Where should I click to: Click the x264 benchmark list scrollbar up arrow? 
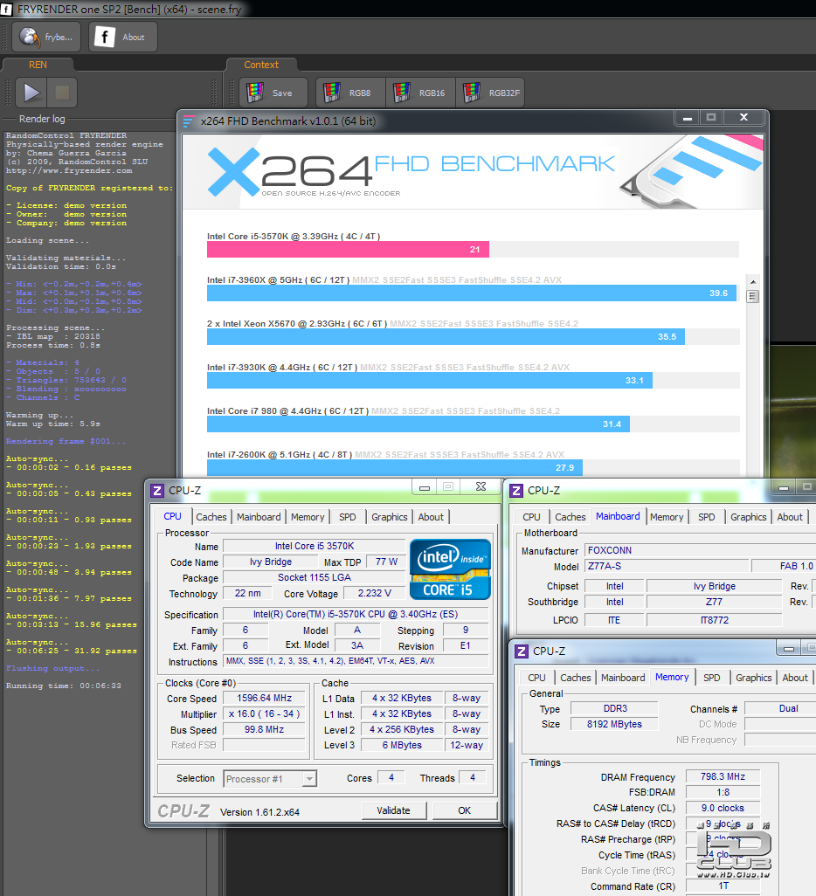point(753,282)
